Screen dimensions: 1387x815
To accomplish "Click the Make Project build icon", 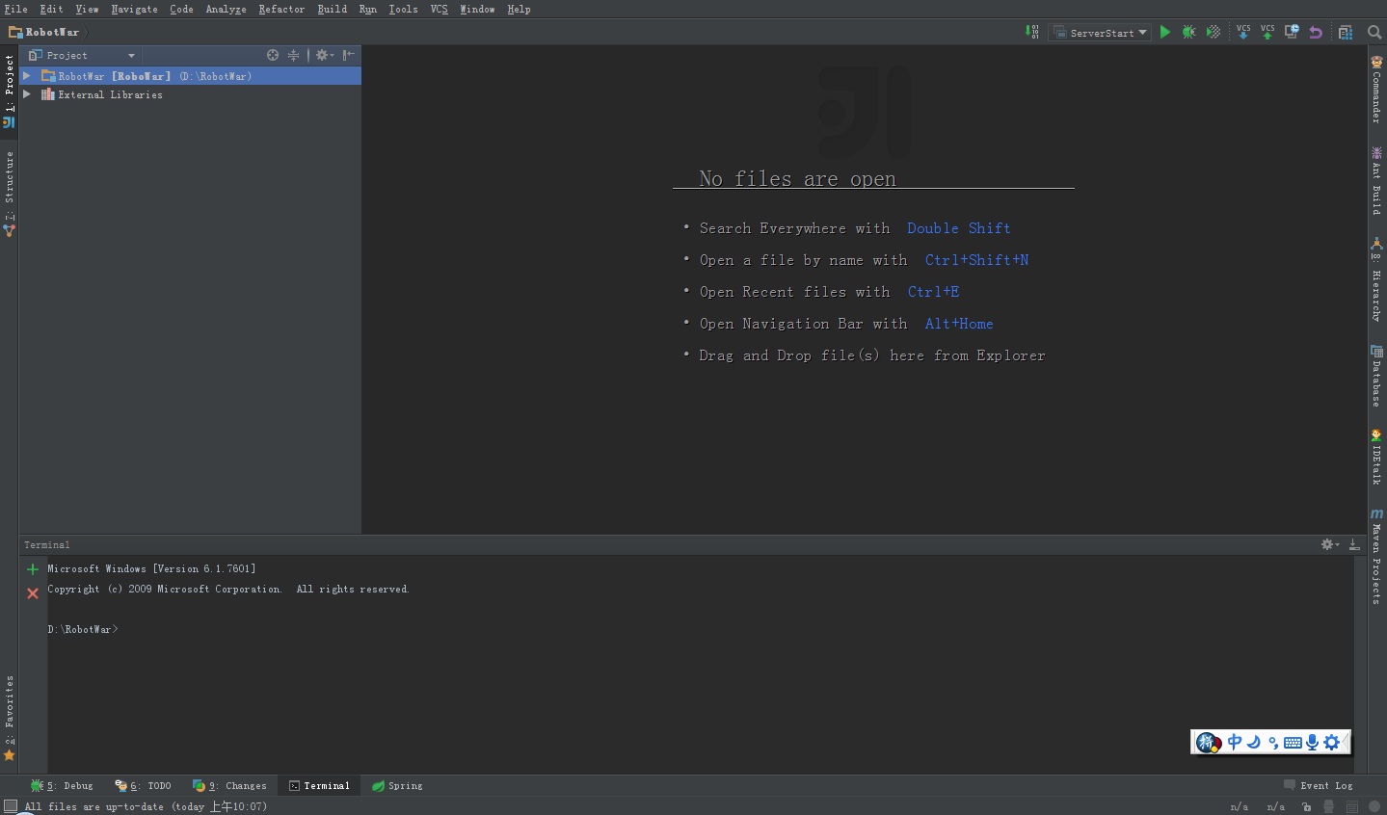I will 1032,32.
